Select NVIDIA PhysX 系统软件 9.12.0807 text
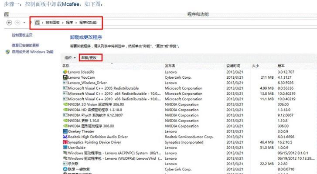 pos(95,115)
